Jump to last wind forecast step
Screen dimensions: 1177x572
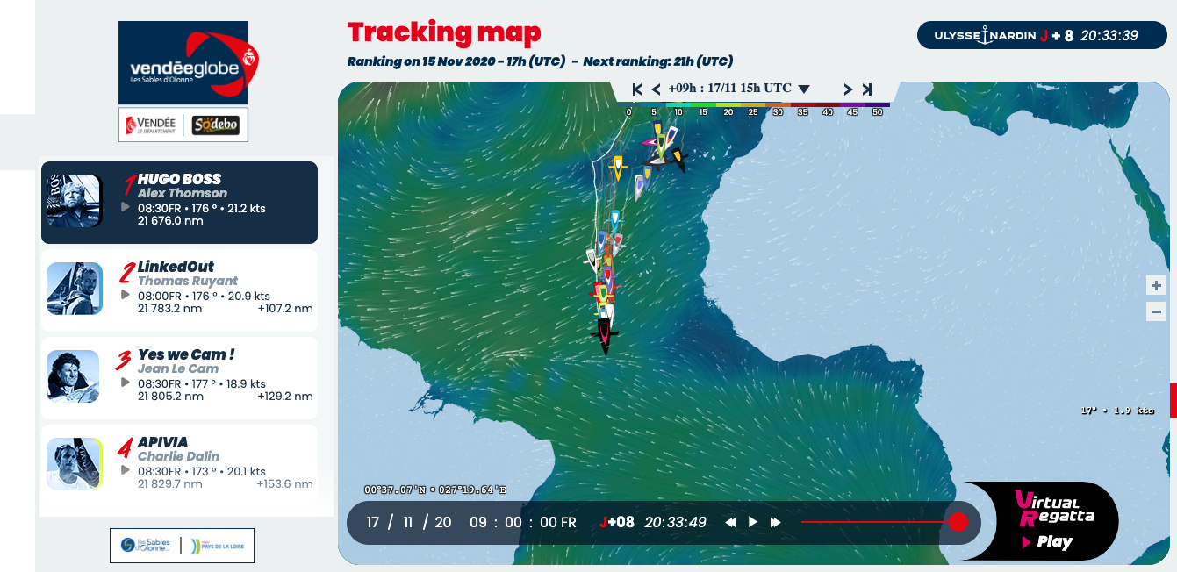click(867, 89)
